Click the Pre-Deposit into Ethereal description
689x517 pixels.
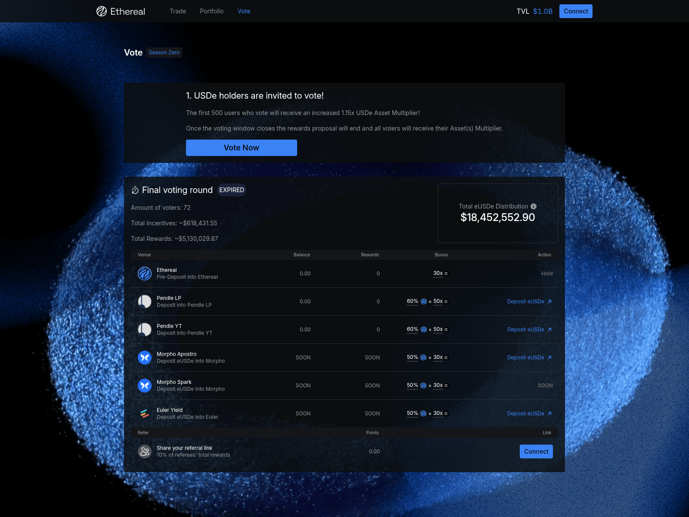click(187, 277)
